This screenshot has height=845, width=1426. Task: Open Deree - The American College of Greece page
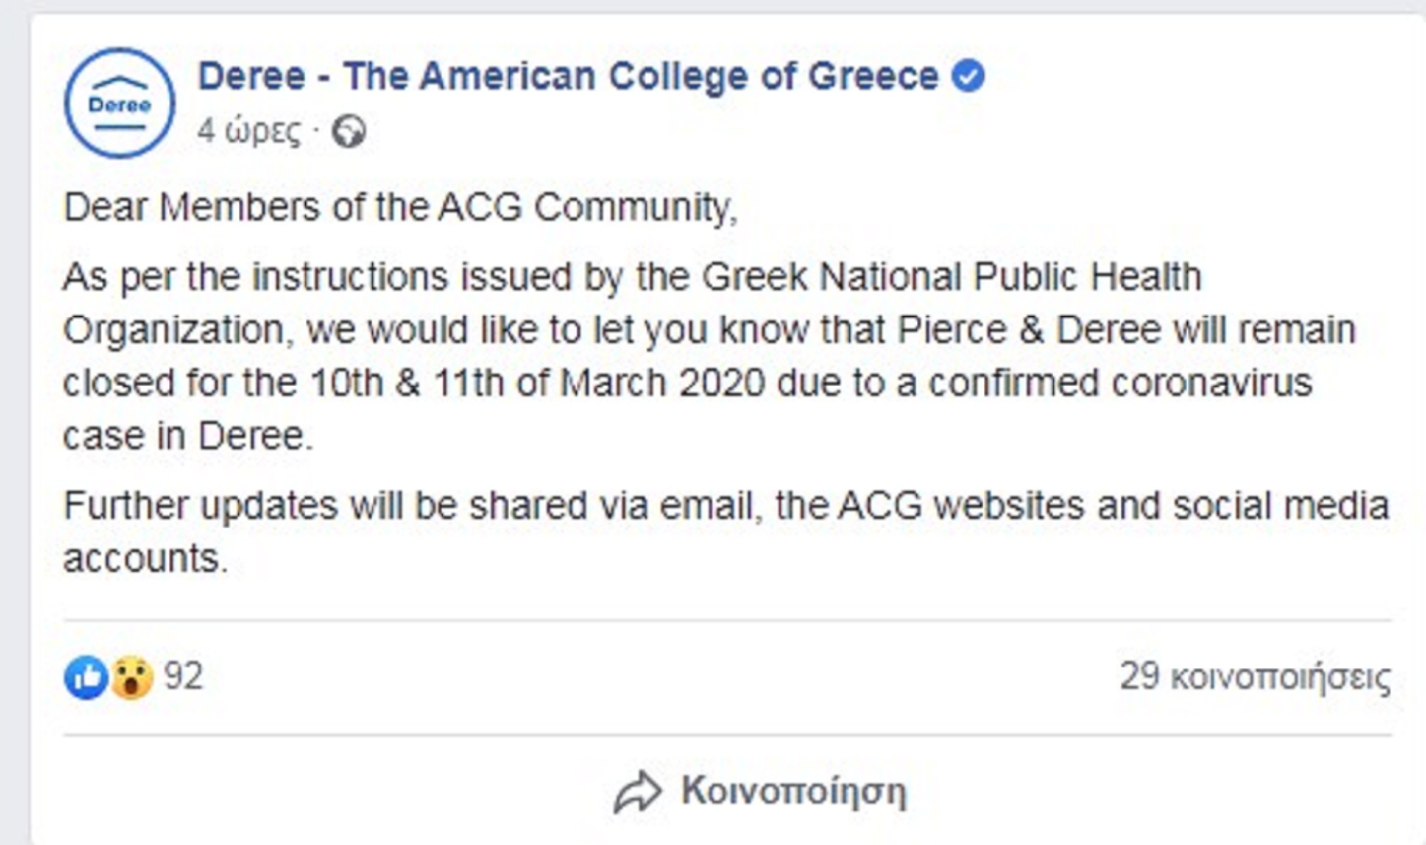pyautogui.click(x=568, y=76)
